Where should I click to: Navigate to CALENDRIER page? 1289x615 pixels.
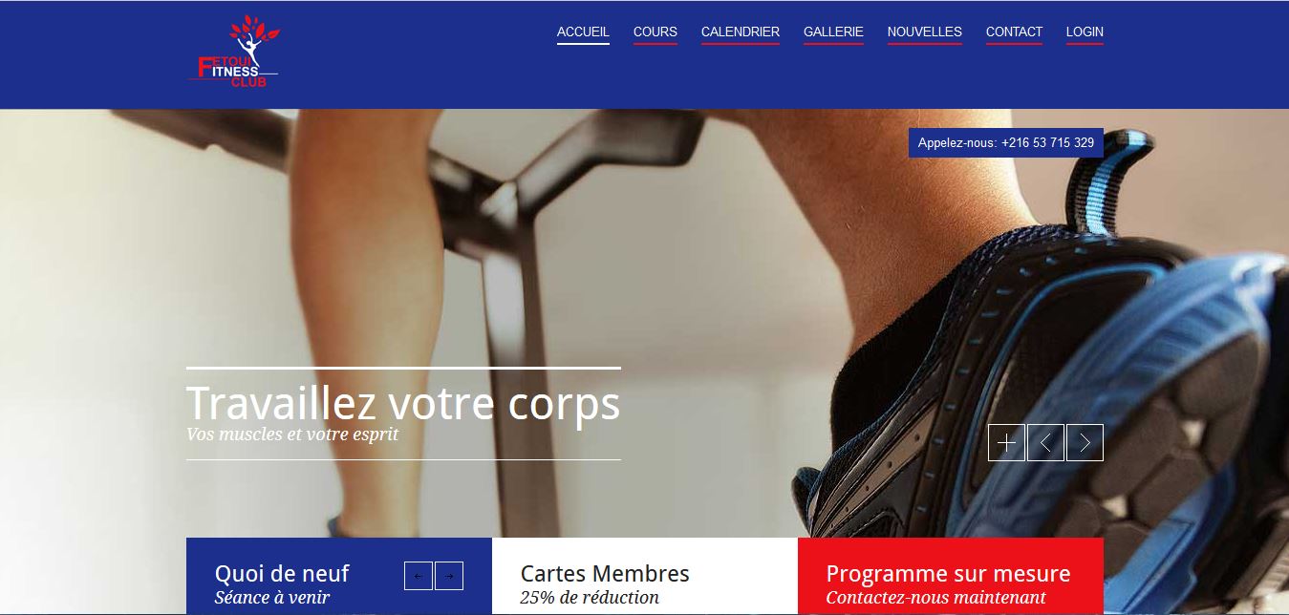tap(741, 32)
